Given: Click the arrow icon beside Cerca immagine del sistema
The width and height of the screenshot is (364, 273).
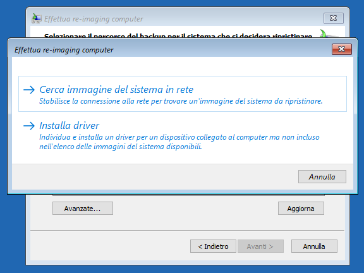Looking at the screenshot, I should [29, 90].
